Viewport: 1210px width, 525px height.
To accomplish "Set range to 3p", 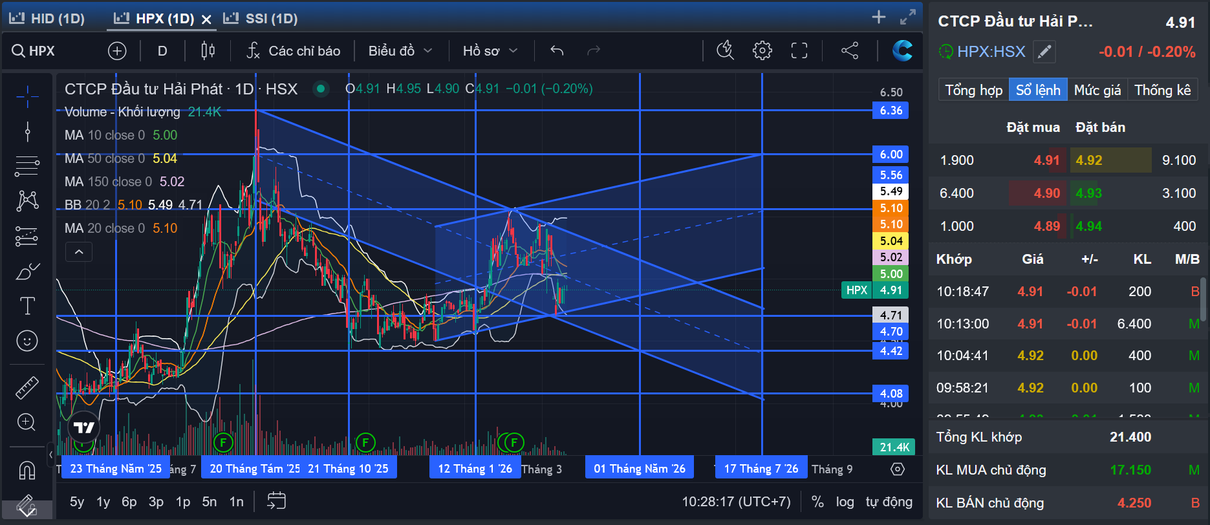I will [x=156, y=502].
